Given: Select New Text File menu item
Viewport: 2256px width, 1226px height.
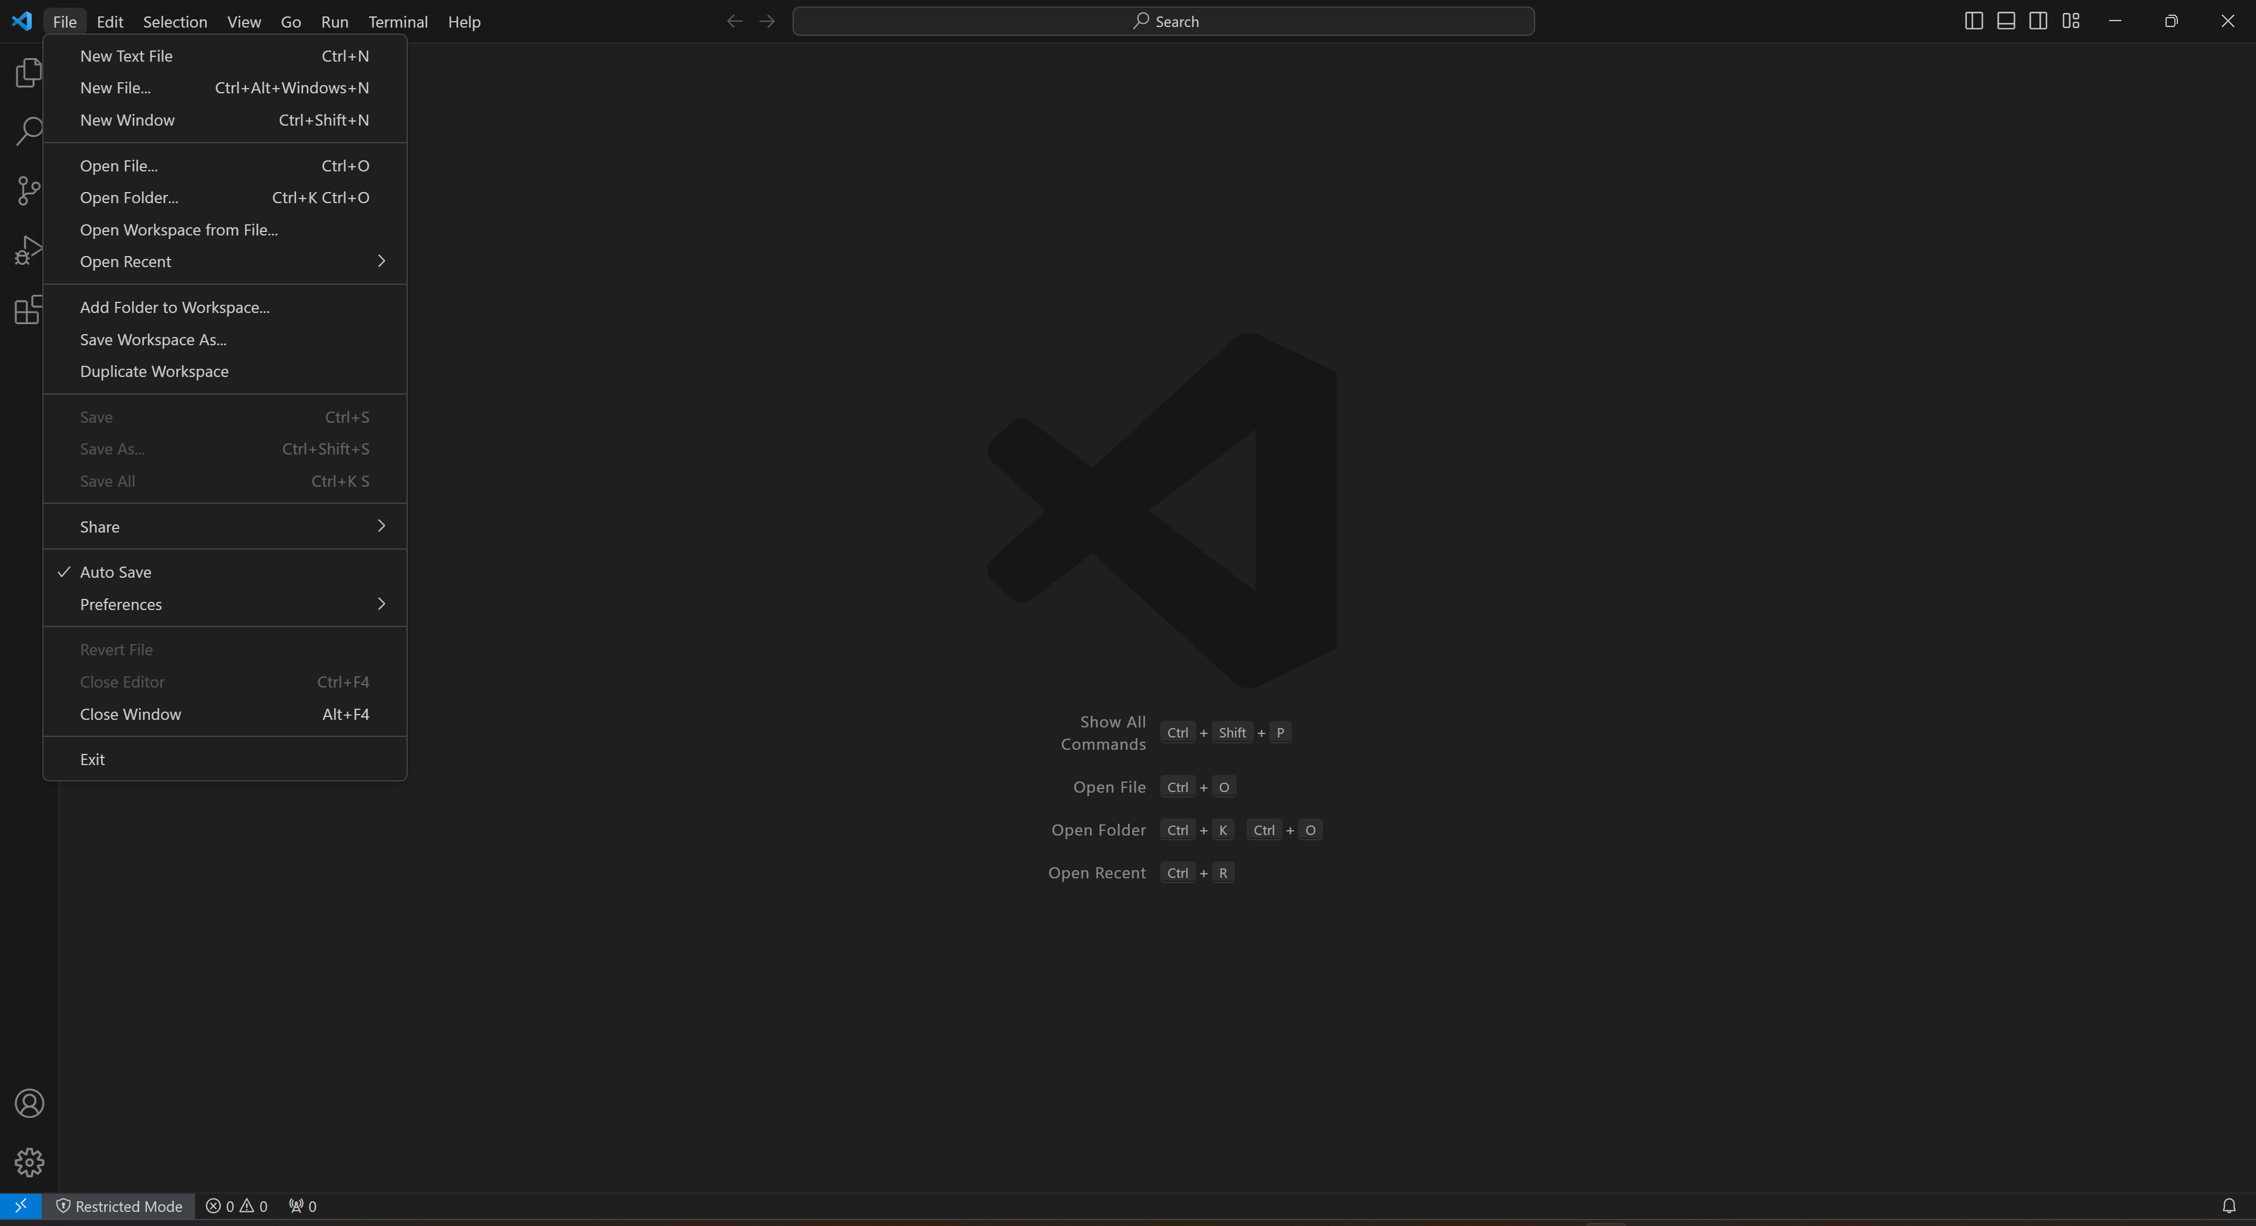Looking at the screenshot, I should click(x=127, y=56).
